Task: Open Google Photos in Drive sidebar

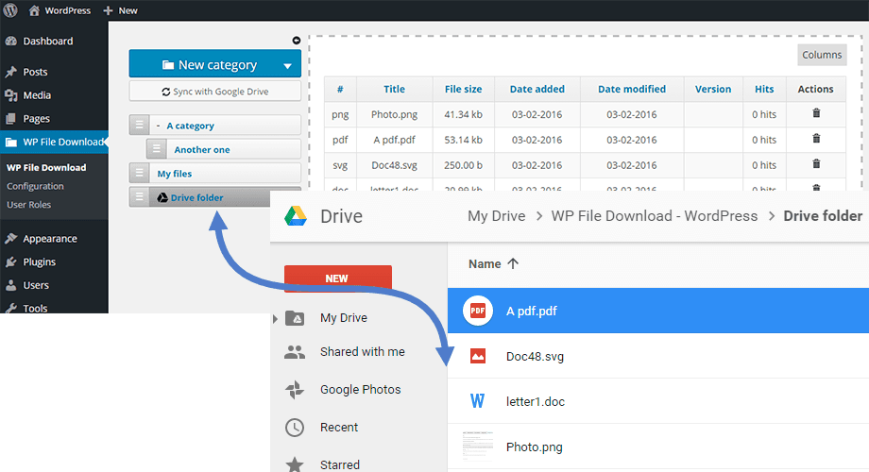Action: (360, 390)
